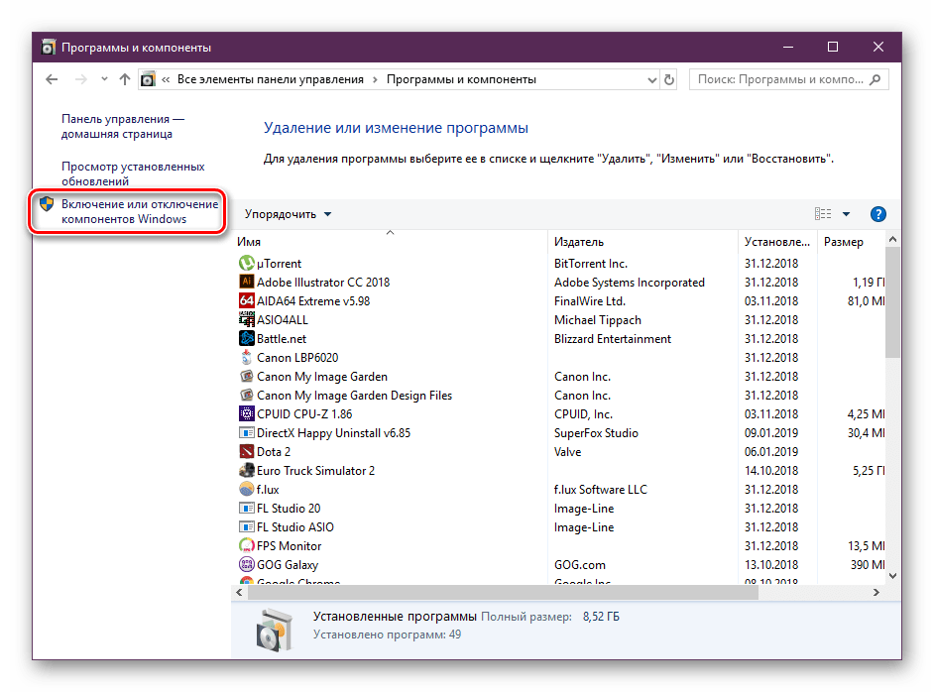Go up one level with up arrow
934x692 pixels.
124,79
